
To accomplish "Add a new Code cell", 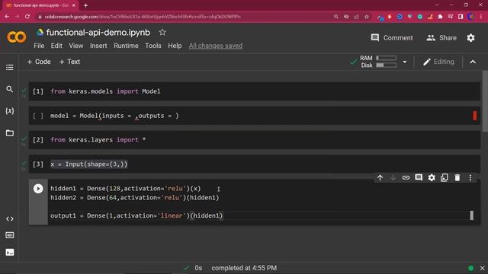I will tap(39, 62).
